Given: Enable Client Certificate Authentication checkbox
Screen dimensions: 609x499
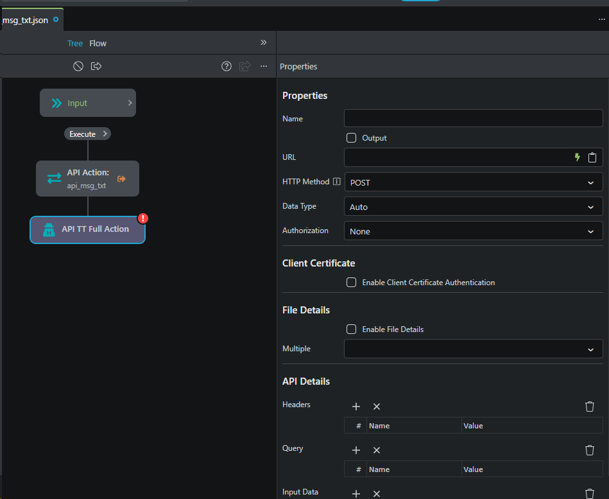Looking at the screenshot, I should tap(352, 282).
